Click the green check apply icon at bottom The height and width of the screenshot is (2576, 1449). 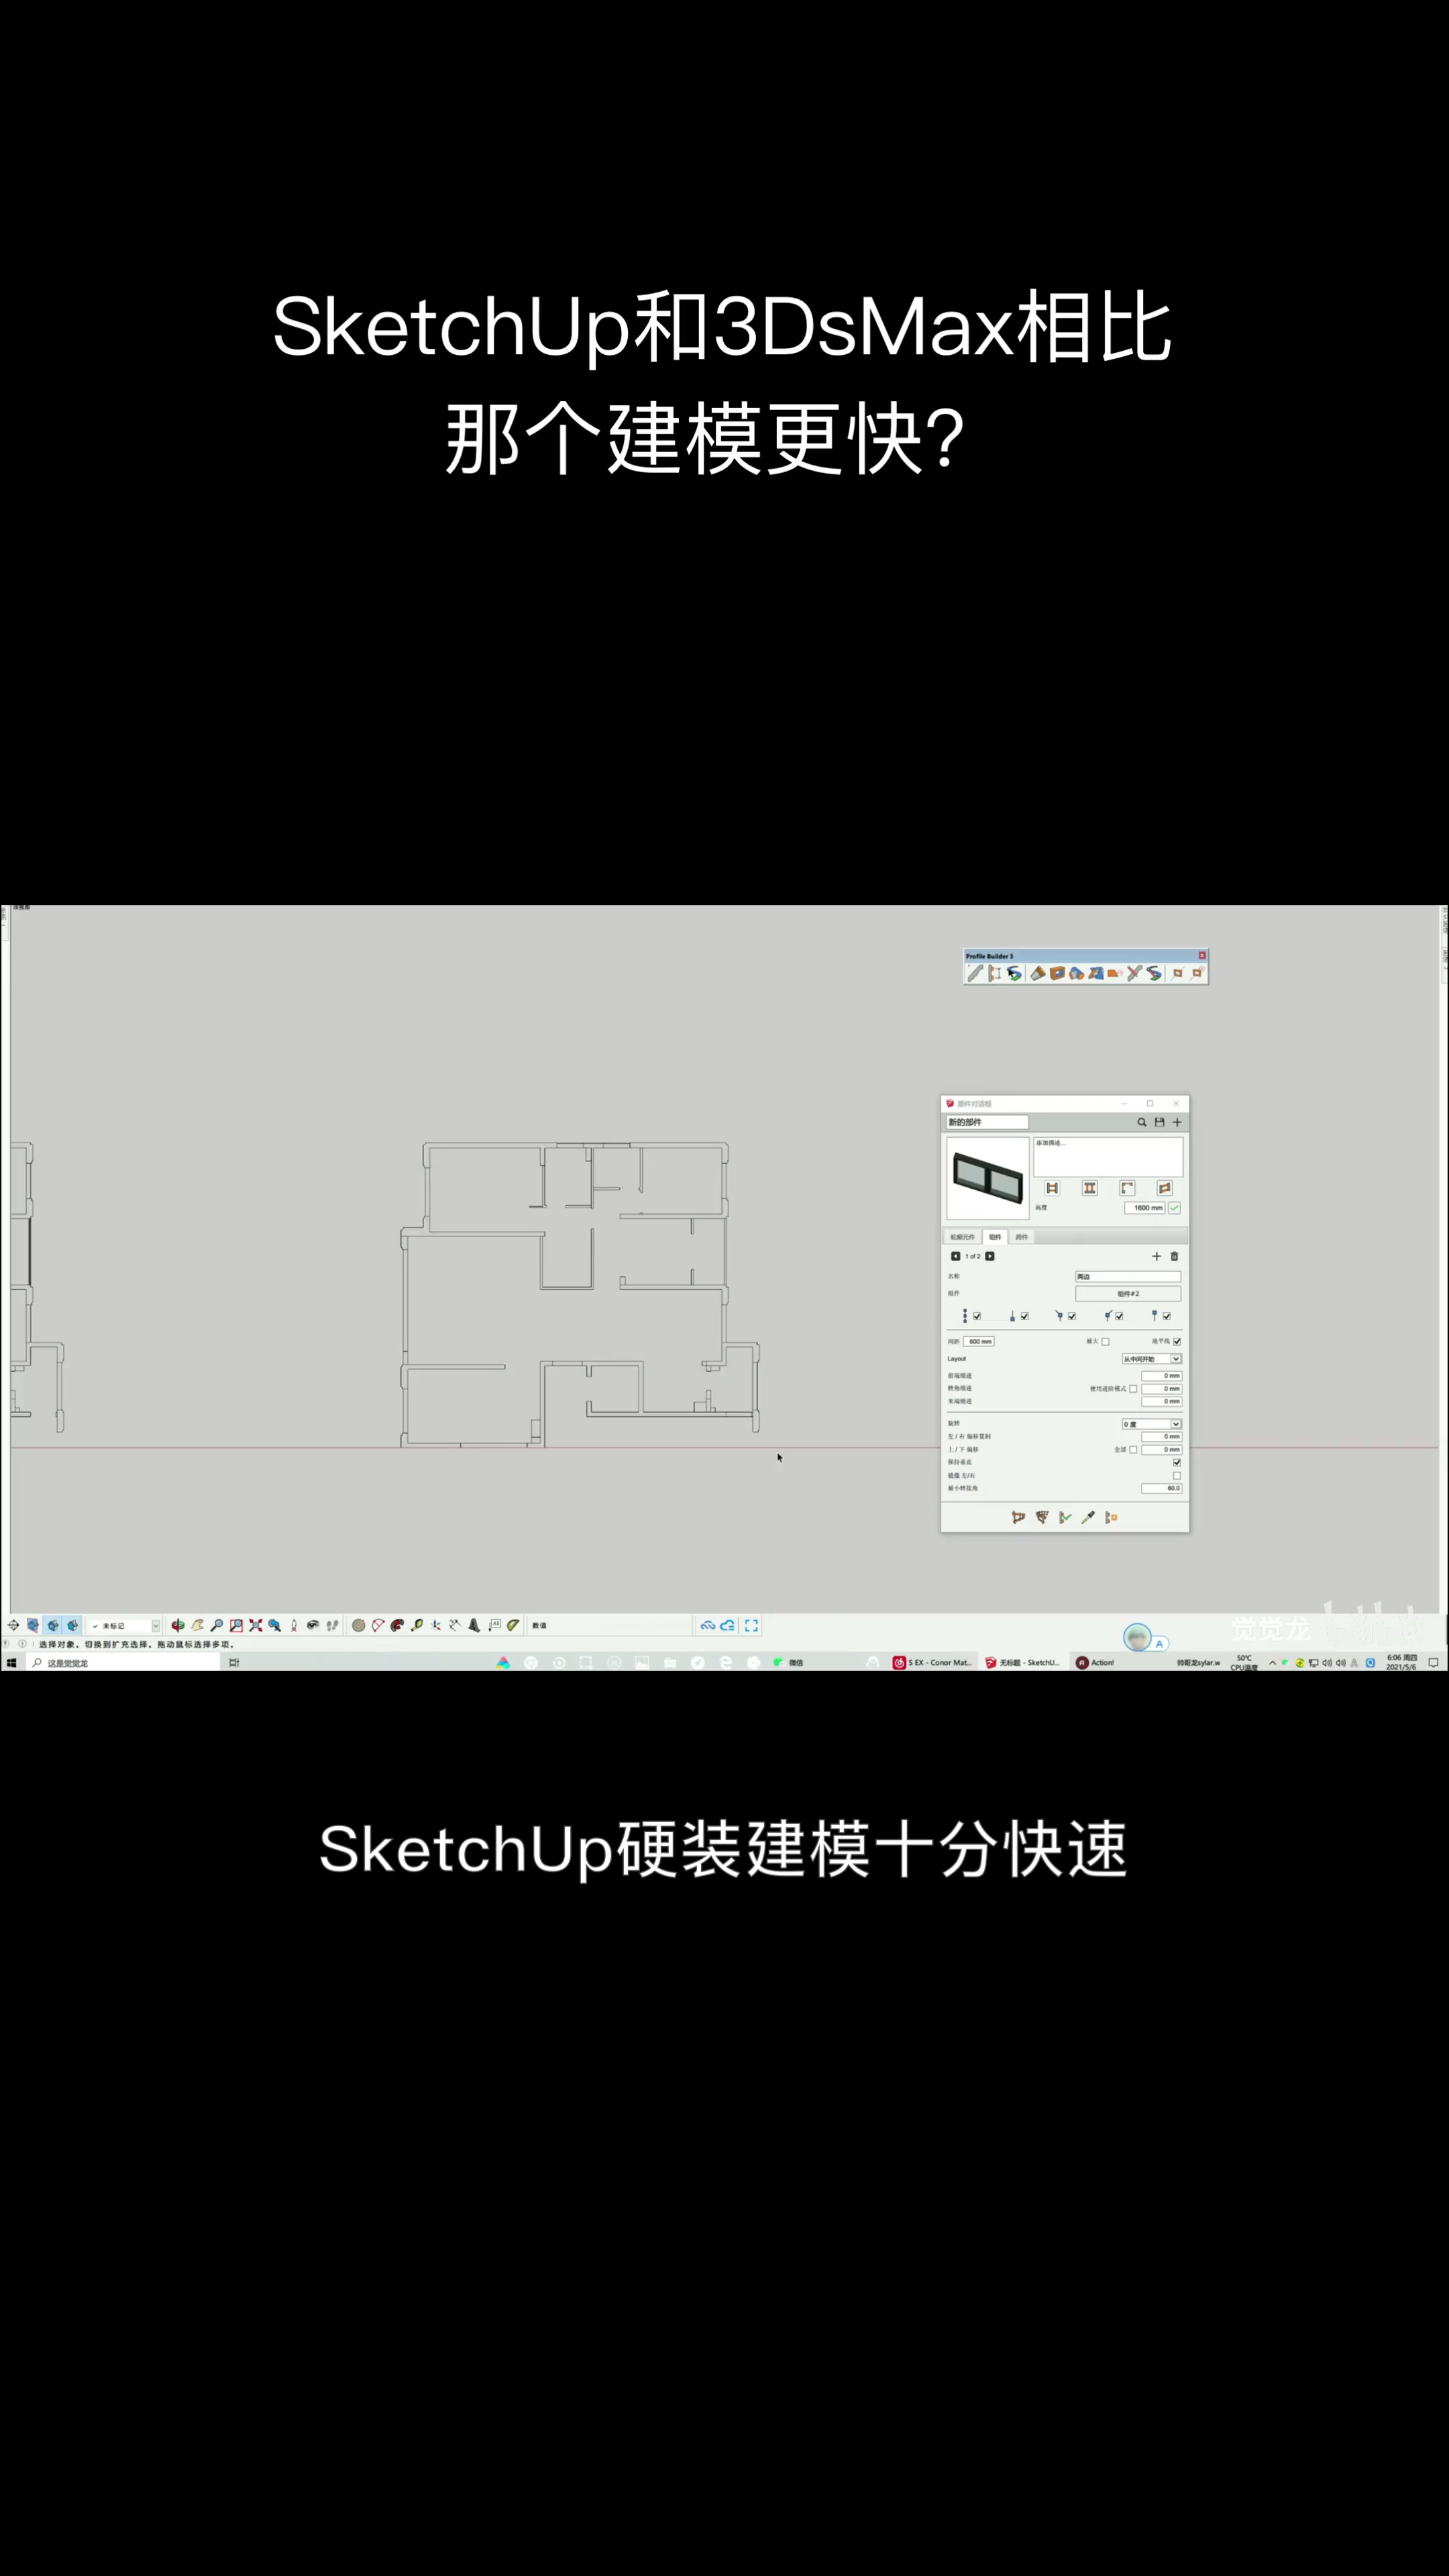[1065, 1517]
